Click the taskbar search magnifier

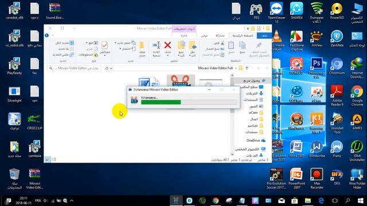348,201
